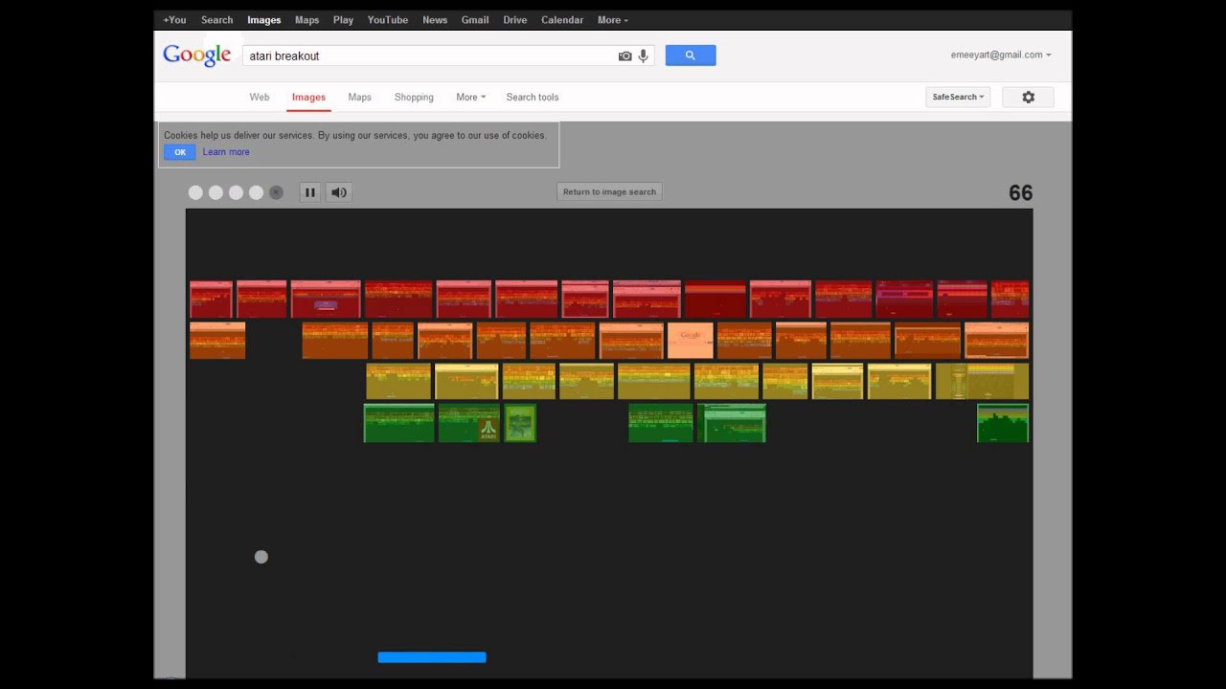Click the Google logo
The height and width of the screenshot is (689, 1226).
point(197,56)
